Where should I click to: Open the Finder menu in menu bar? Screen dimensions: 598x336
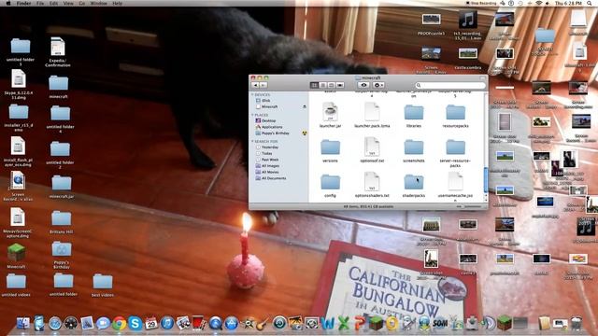[x=23, y=3]
